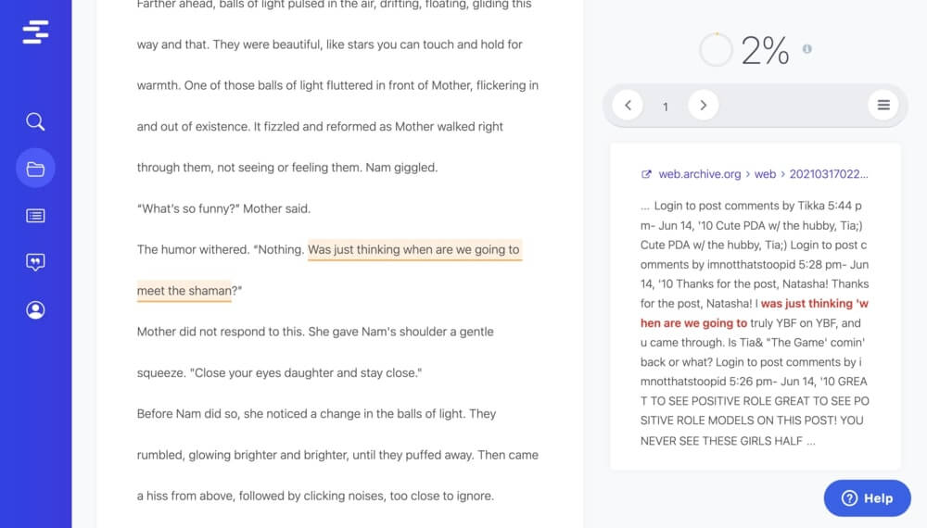
Task: Open the hamburger menu for results
Action: point(883,106)
